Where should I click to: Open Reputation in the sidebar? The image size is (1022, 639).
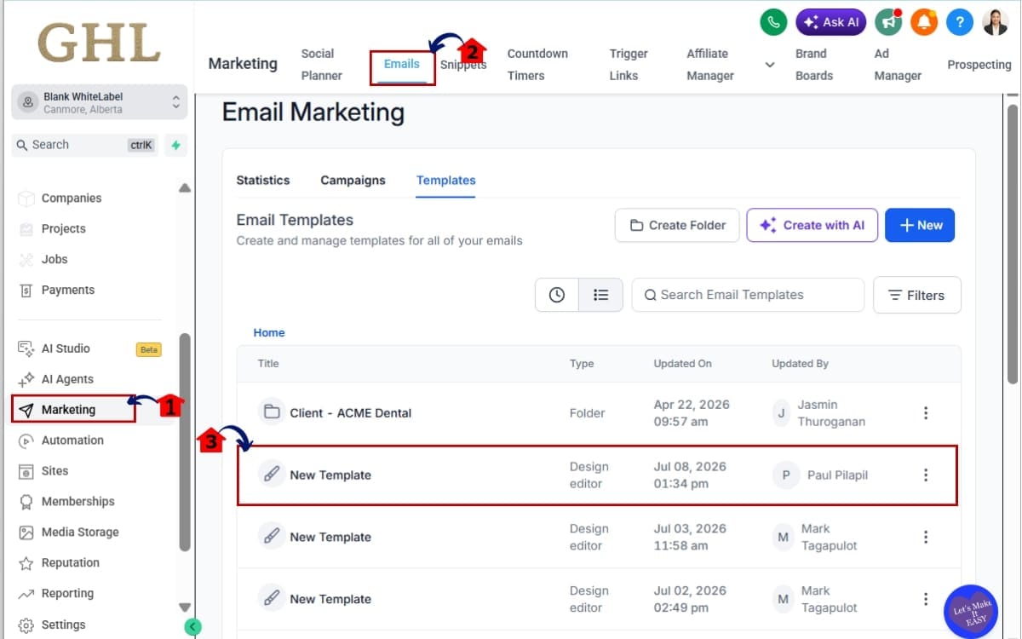[71, 563]
